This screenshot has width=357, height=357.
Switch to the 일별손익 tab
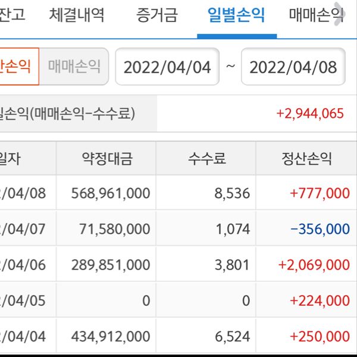point(236,15)
